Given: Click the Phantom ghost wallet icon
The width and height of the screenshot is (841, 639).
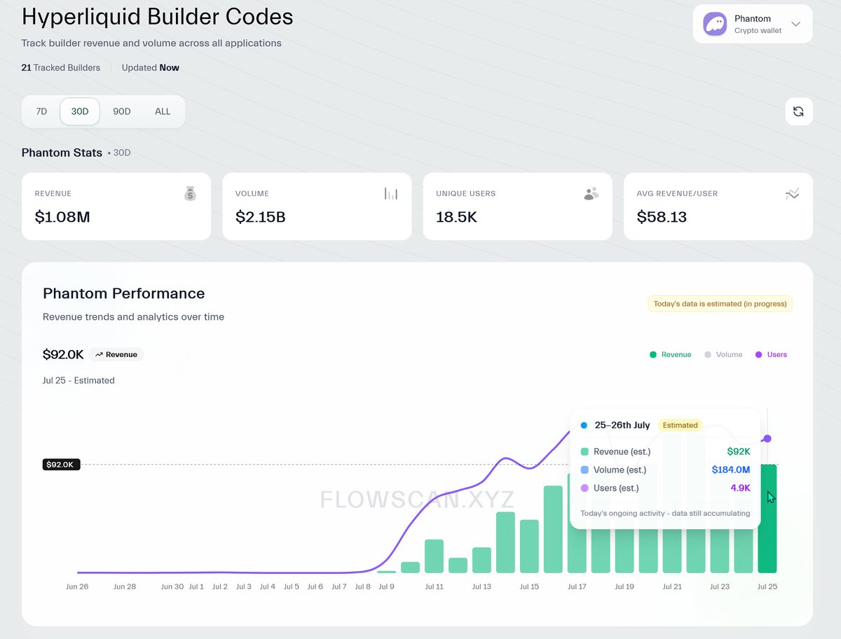Looking at the screenshot, I should (x=715, y=24).
